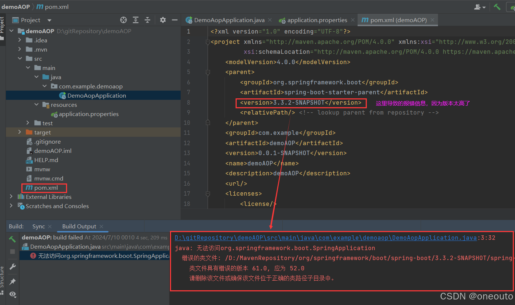Click the user account icon in title bar
The height and width of the screenshot is (305, 515).
click(478, 7)
